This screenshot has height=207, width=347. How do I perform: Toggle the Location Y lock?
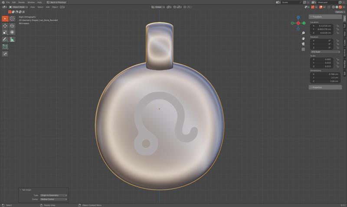tap(338, 29)
